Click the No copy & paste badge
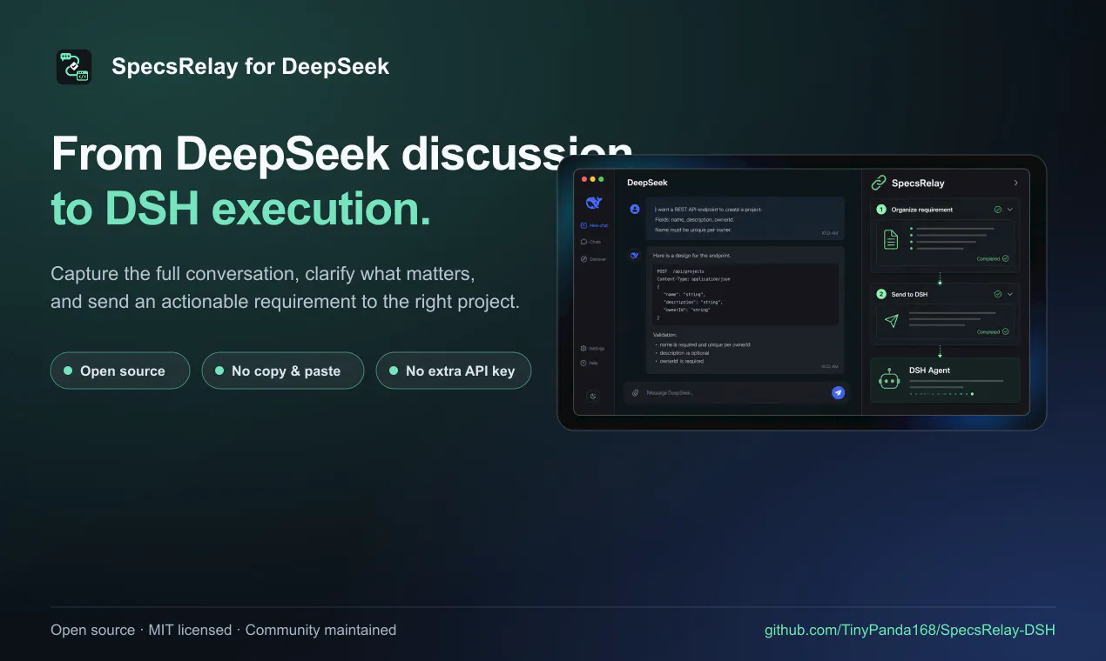The image size is (1106, 661). (283, 371)
